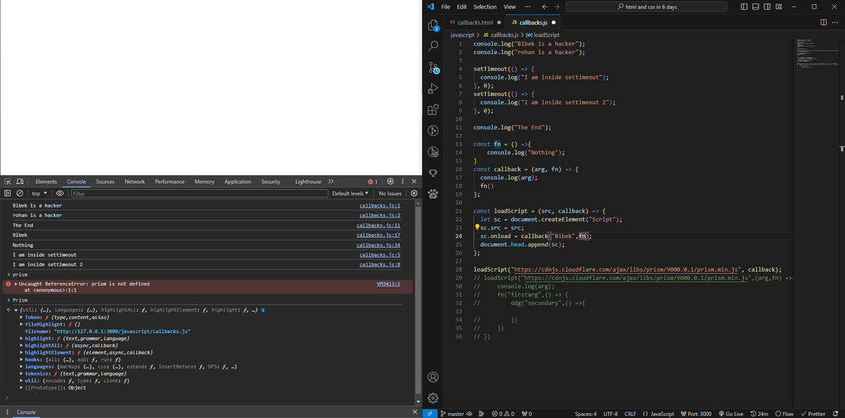Toggle VS Code primary side bar
Viewport: 845px width, 418px height.
point(745,6)
